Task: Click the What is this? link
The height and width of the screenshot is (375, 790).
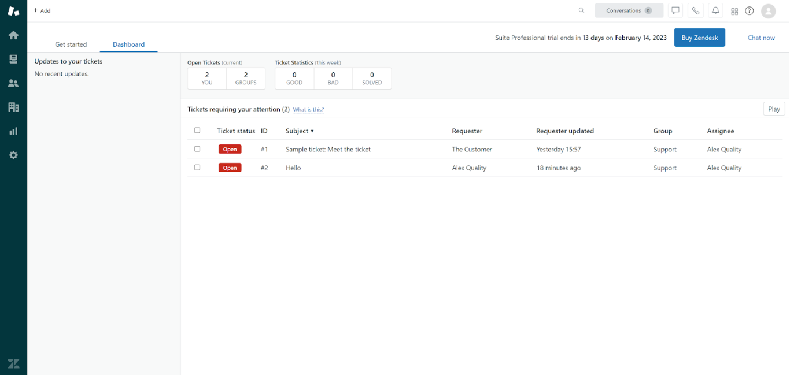Action: coord(308,110)
